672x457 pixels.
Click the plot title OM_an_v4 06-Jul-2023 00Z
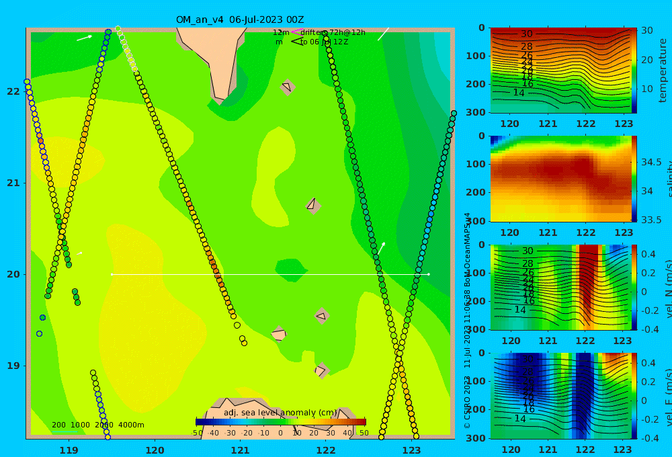pos(240,19)
